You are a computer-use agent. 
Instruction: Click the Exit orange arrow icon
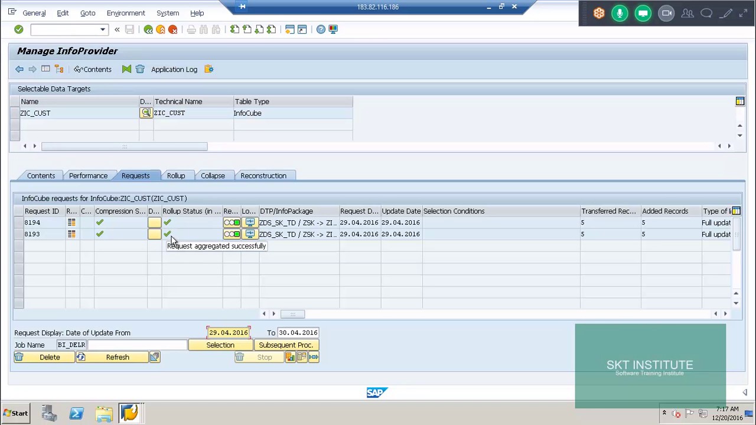point(161,30)
